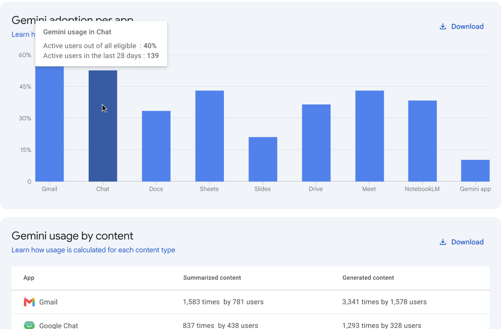Viewport: 501px width, 329px height.
Task: Click the Summarized content column header
Action: point(212,278)
